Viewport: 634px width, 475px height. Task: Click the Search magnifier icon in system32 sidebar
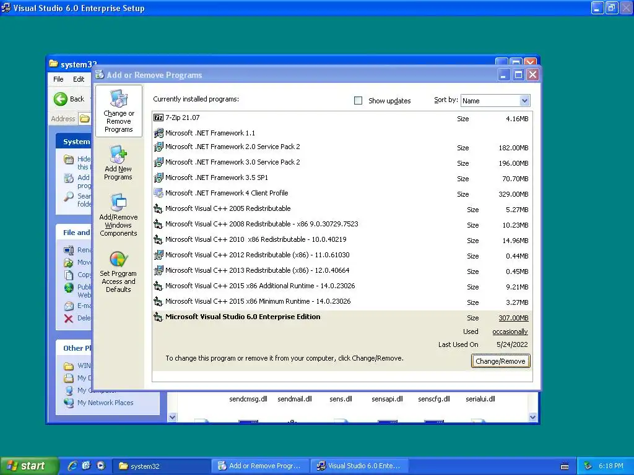point(69,197)
